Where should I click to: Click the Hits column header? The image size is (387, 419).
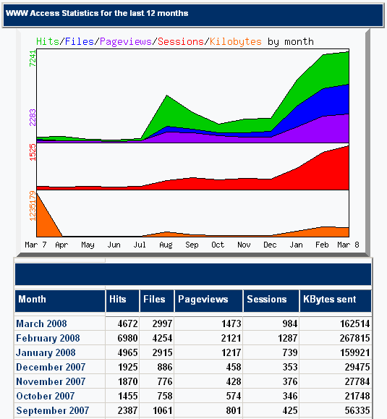tap(122, 301)
